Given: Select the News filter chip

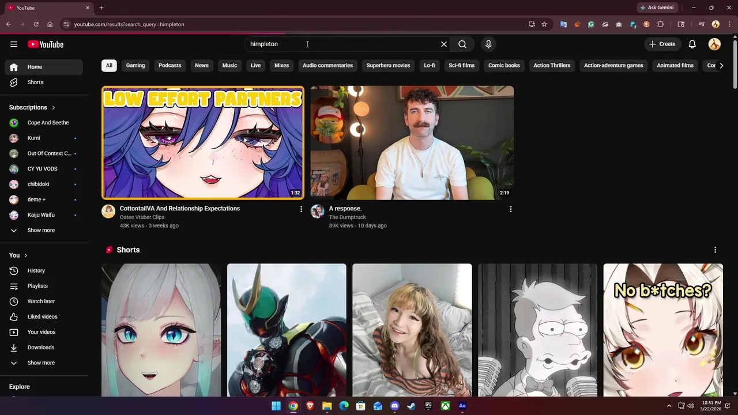Looking at the screenshot, I should click(202, 65).
